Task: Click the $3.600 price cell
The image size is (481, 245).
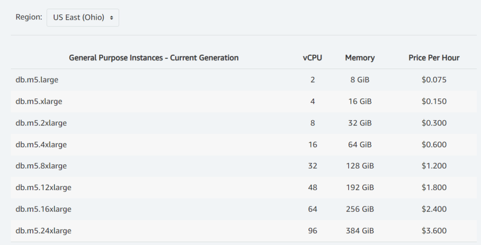Action: (x=434, y=230)
